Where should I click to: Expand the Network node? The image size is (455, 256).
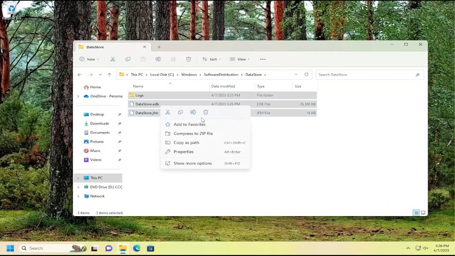click(x=78, y=196)
